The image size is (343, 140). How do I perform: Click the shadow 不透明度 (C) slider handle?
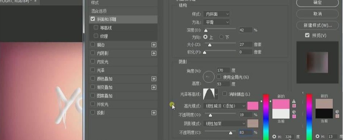pos(230,133)
